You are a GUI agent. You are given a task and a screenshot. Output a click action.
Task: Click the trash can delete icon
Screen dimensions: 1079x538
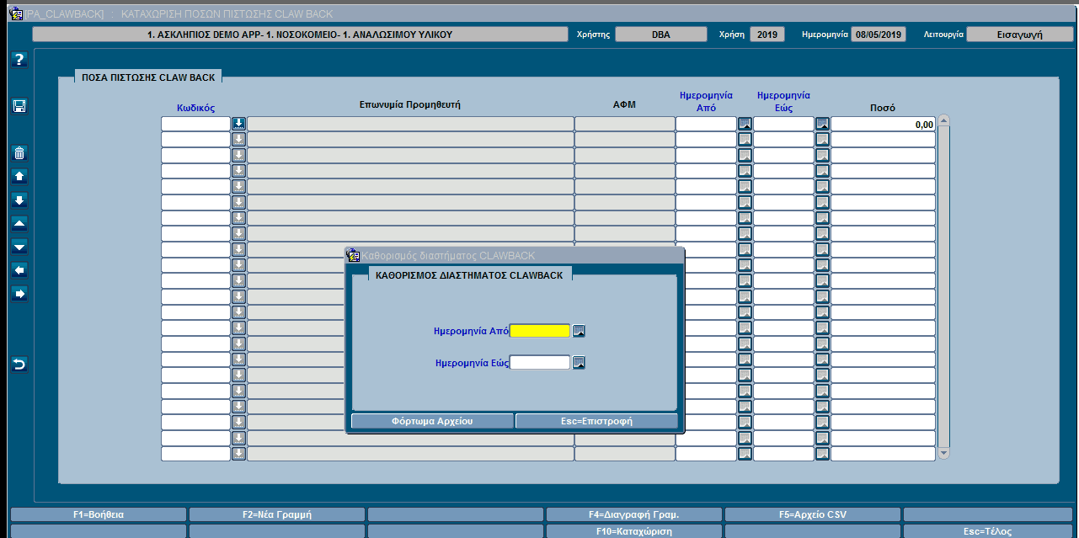tap(19, 153)
